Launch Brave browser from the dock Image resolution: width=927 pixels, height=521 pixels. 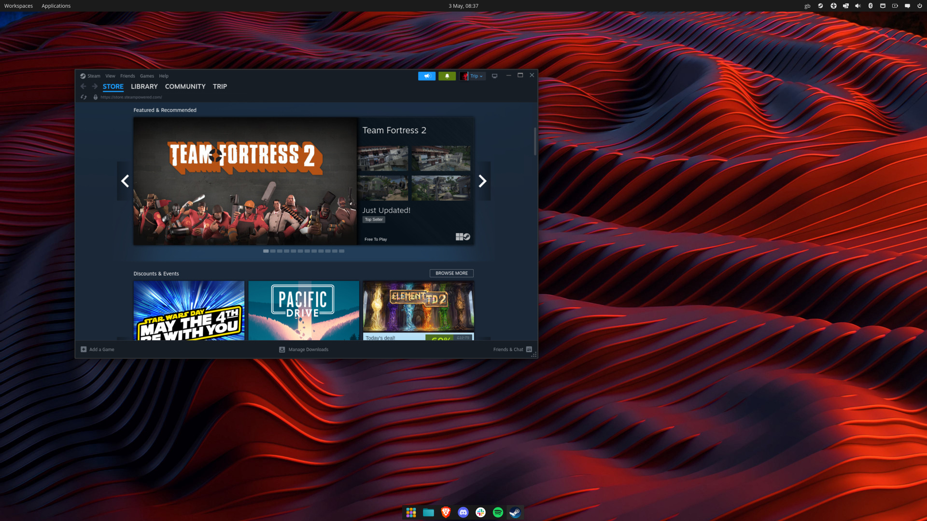[446, 512]
